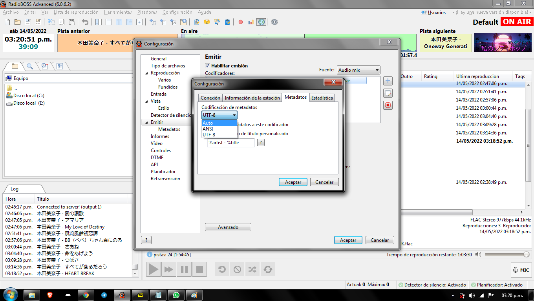Delete encoder using the red X icon
This screenshot has height=301, width=534.
[x=388, y=105]
